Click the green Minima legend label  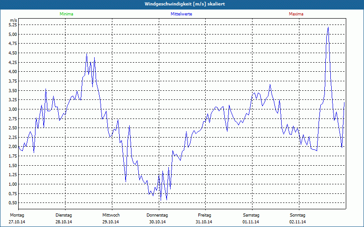click(x=66, y=14)
